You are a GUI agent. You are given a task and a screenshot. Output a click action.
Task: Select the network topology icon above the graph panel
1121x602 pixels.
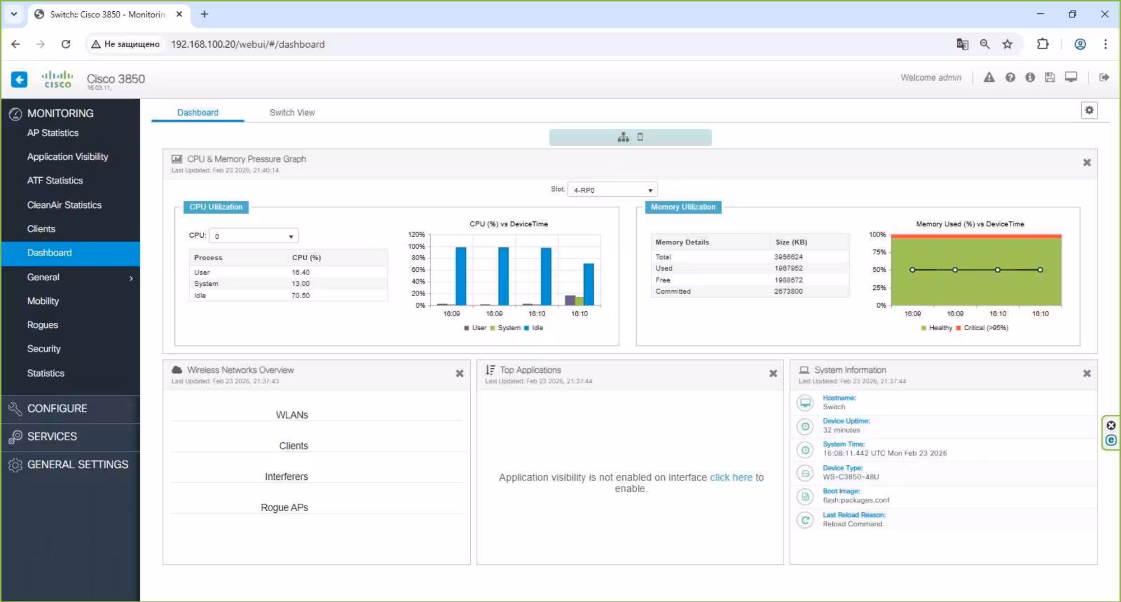point(623,137)
